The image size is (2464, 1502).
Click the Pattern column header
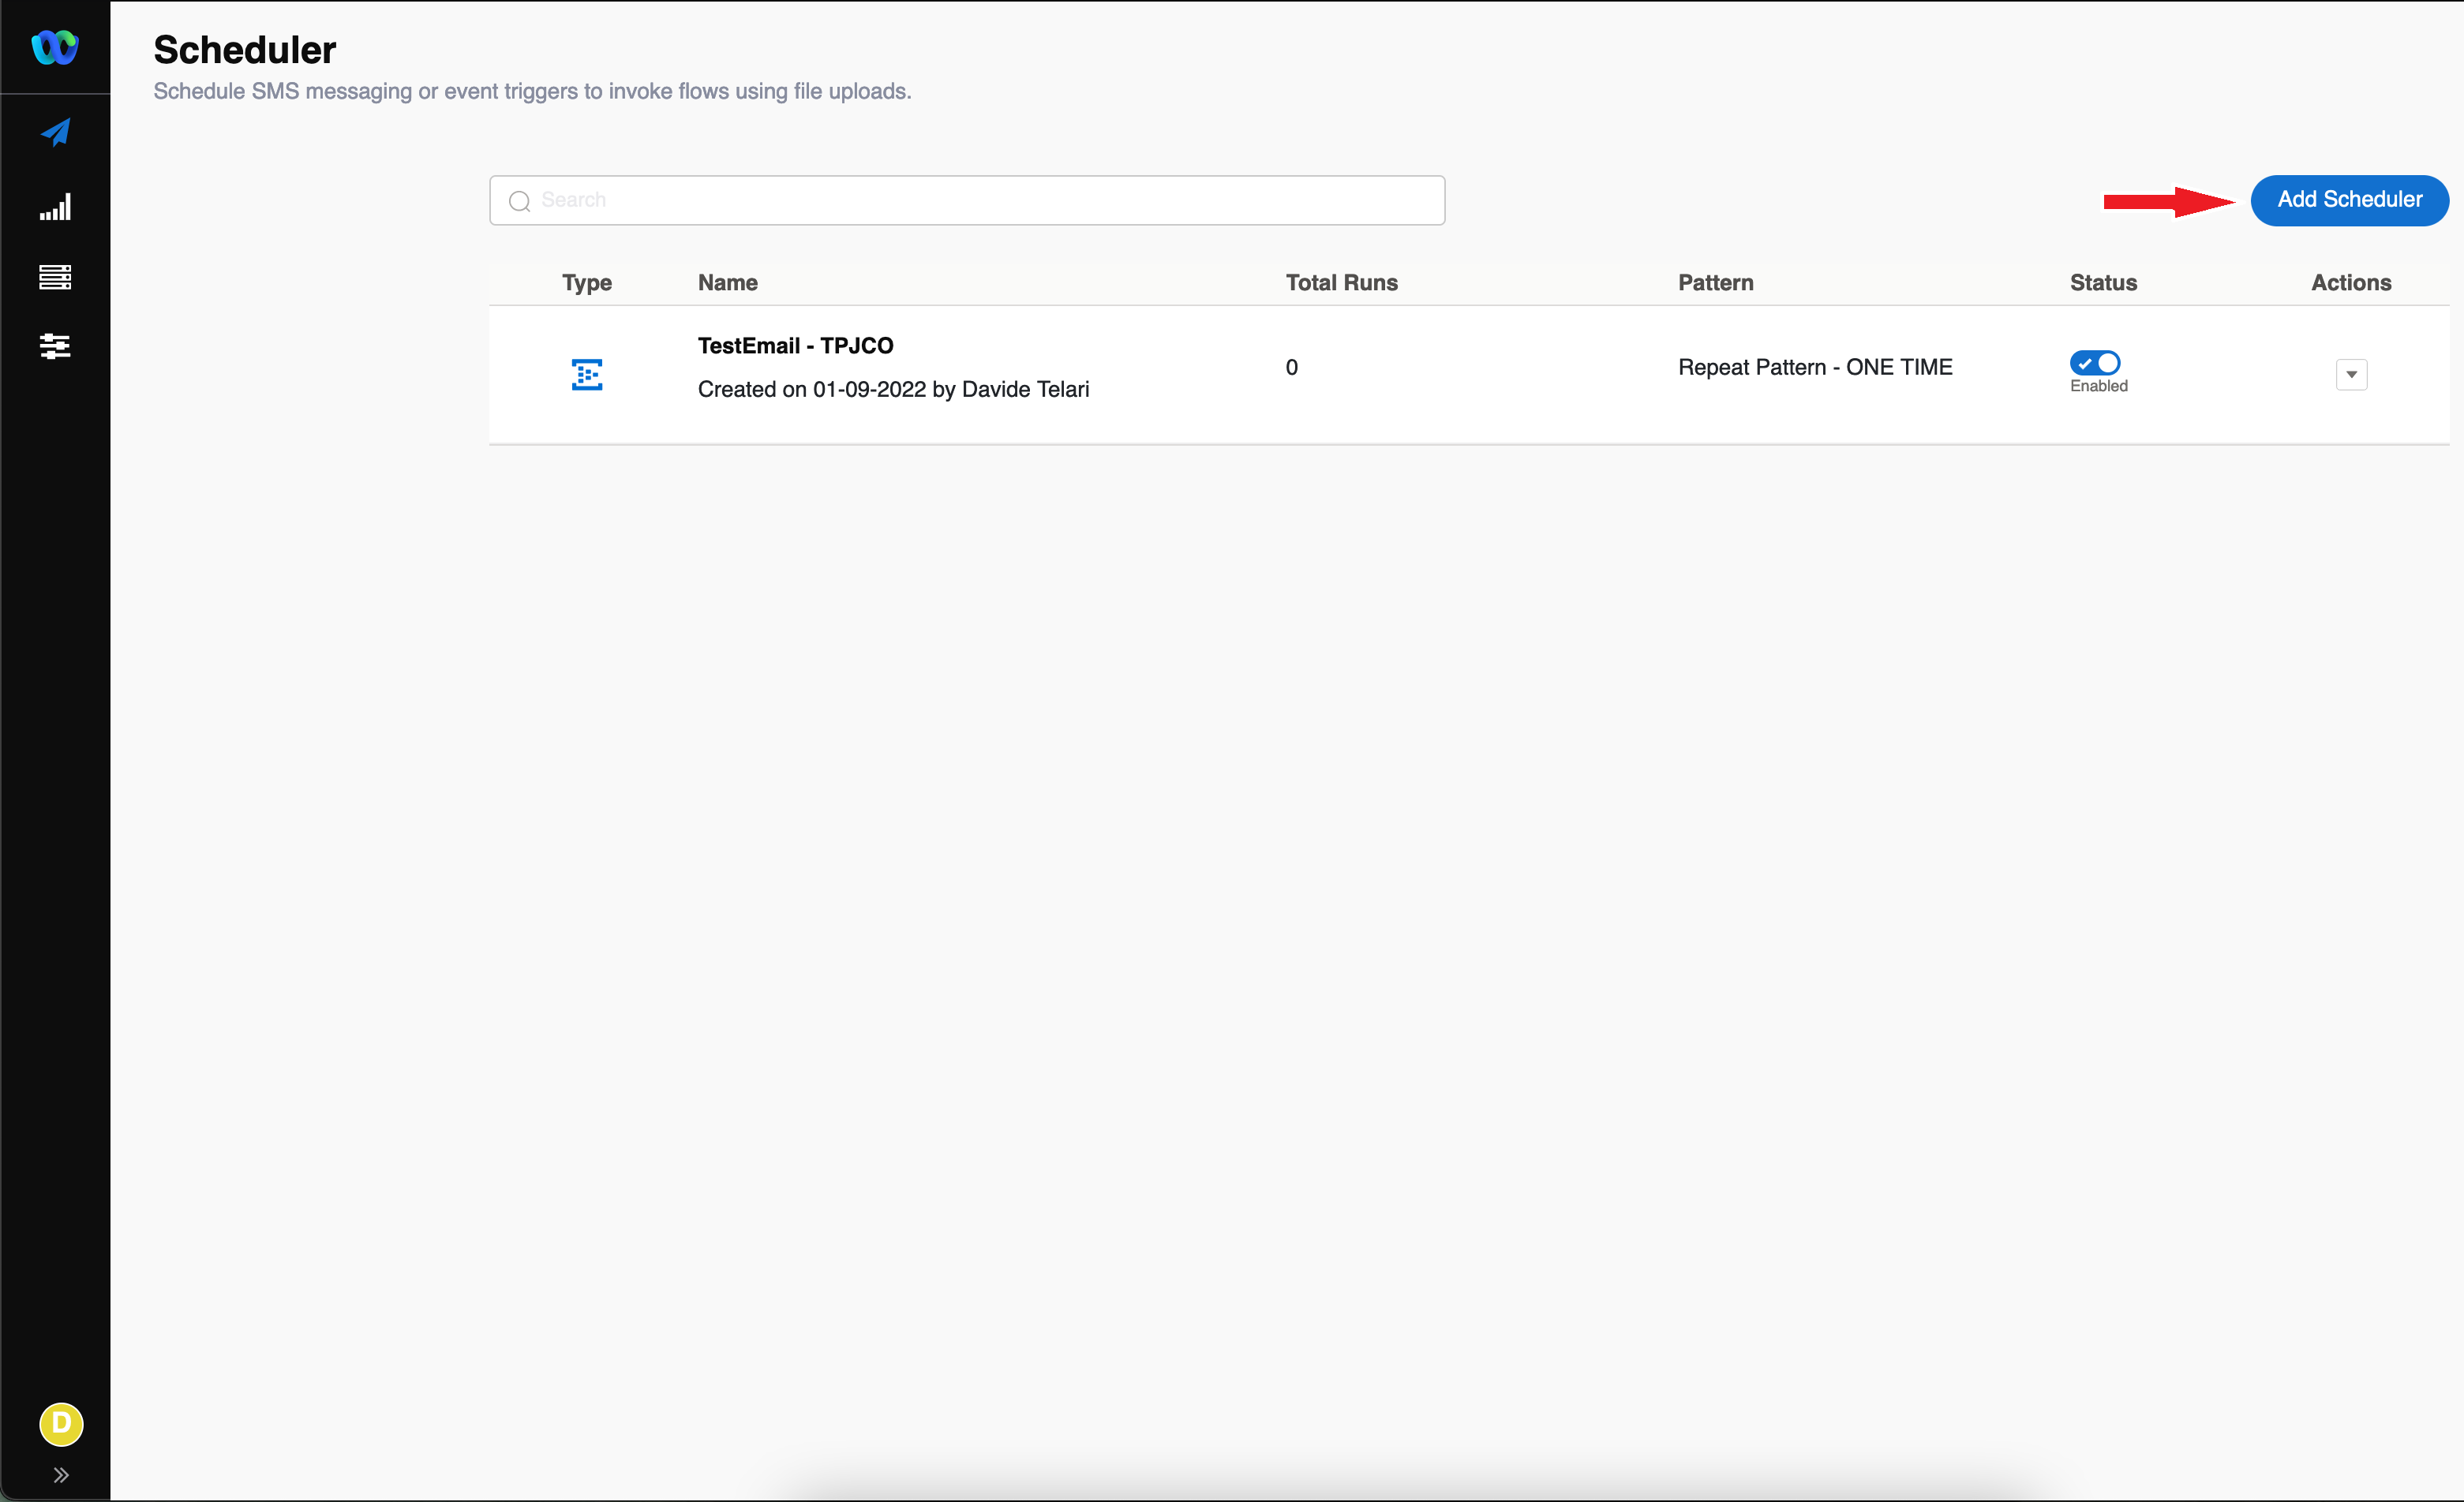click(x=1715, y=283)
